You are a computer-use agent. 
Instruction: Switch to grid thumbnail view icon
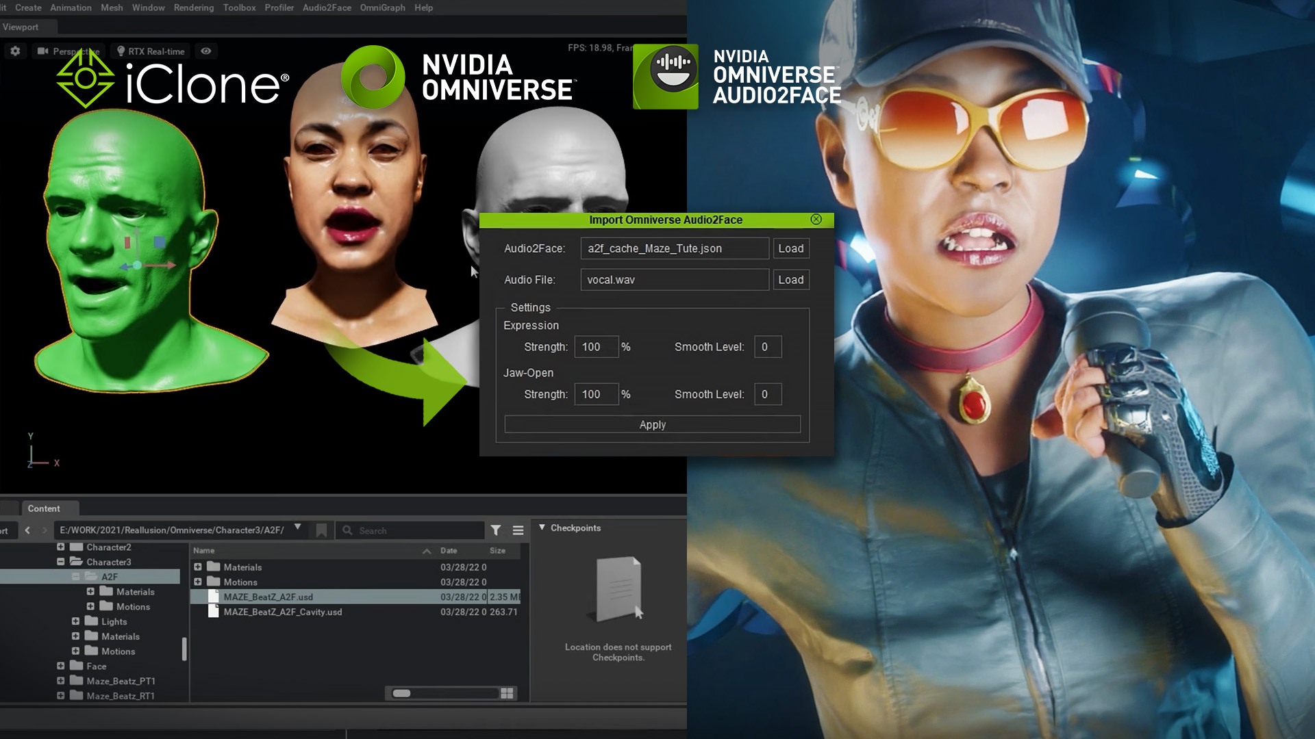(507, 693)
